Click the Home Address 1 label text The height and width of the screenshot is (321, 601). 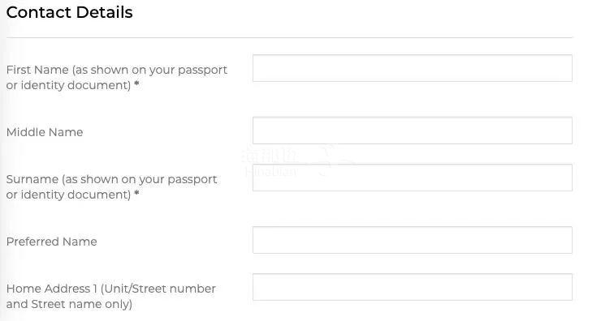[x=110, y=296]
